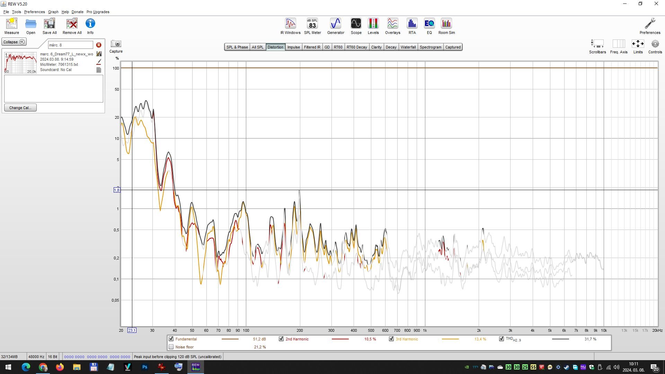
Task: Open the graph Controls panel
Action: (x=655, y=46)
